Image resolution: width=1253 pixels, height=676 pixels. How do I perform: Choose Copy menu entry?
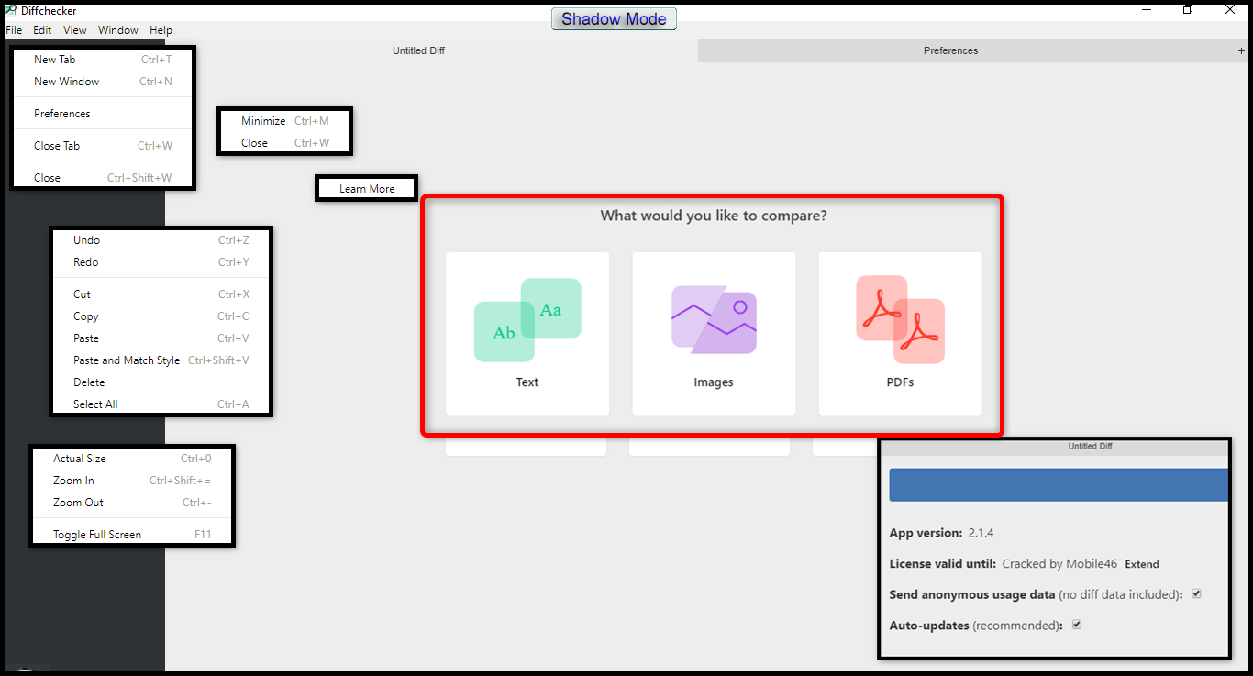pos(161,316)
